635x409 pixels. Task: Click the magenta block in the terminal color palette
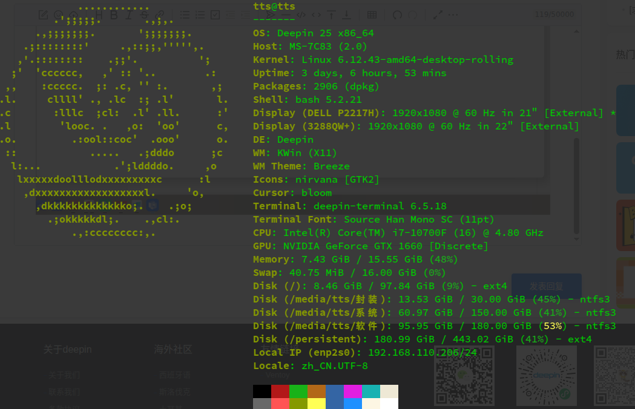pyautogui.click(x=353, y=391)
